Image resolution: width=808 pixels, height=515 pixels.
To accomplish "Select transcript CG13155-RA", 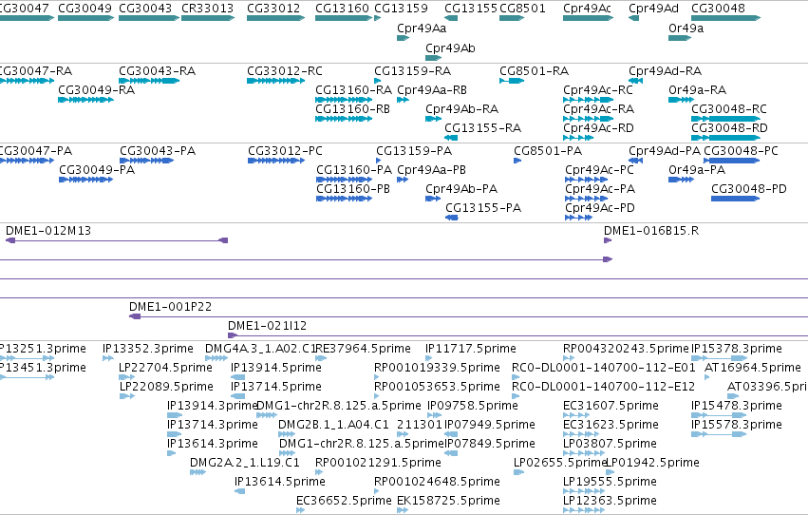I will [x=451, y=138].
